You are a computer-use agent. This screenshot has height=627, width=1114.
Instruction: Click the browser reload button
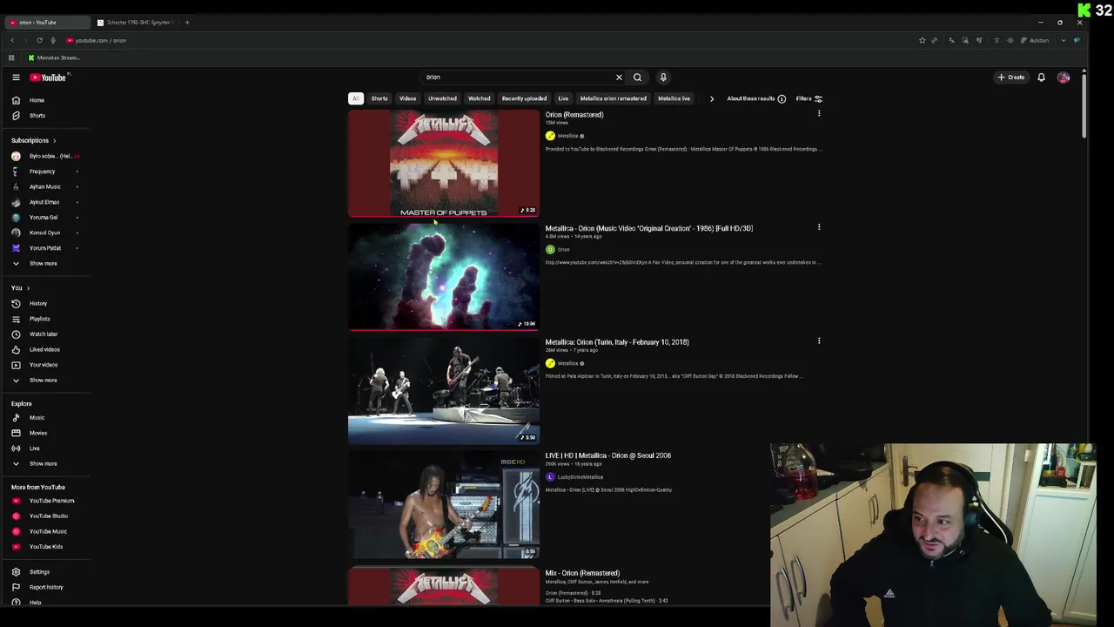[x=39, y=40]
